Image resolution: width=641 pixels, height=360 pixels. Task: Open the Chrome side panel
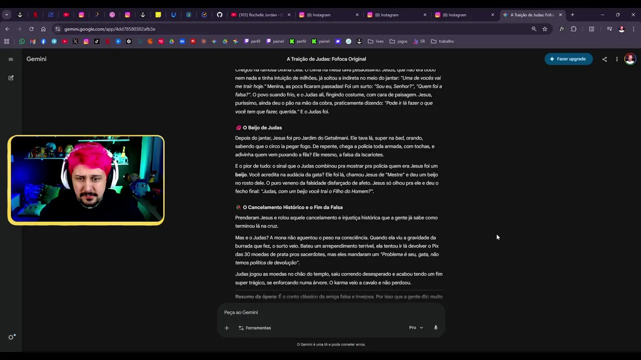(591, 29)
